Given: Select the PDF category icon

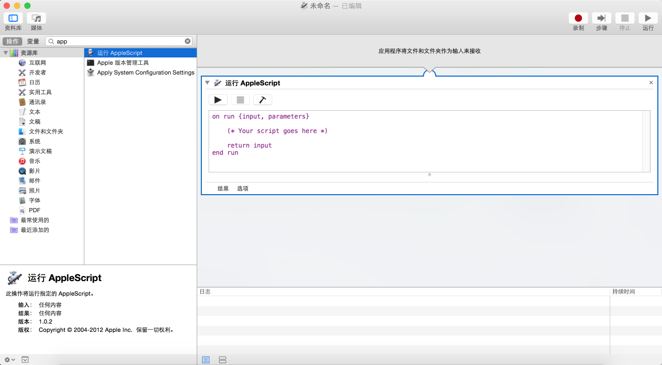Looking at the screenshot, I should pos(22,210).
